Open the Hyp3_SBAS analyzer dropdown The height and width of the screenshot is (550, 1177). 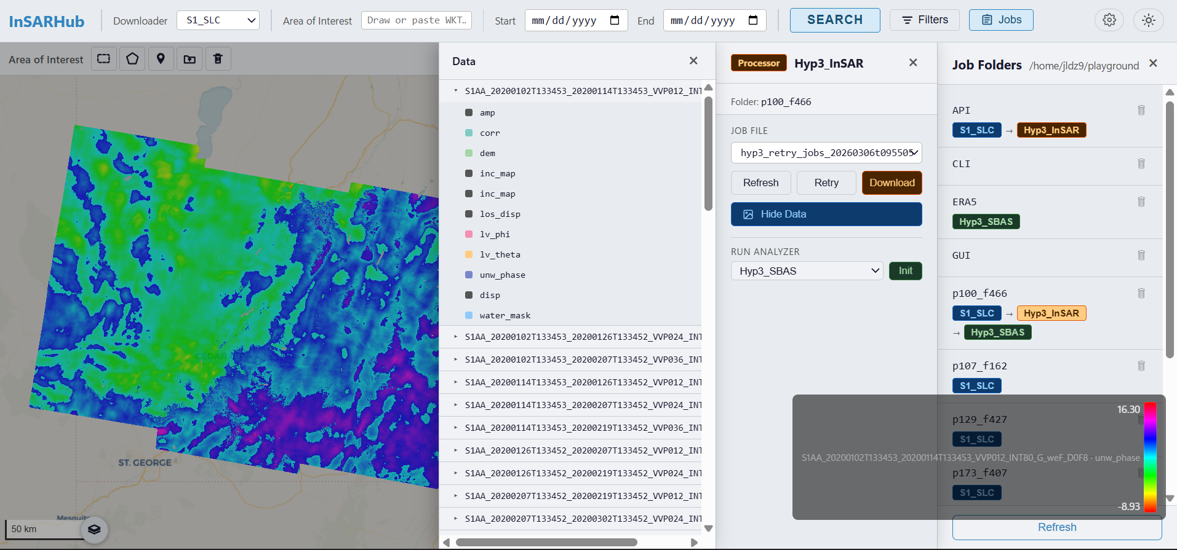807,271
